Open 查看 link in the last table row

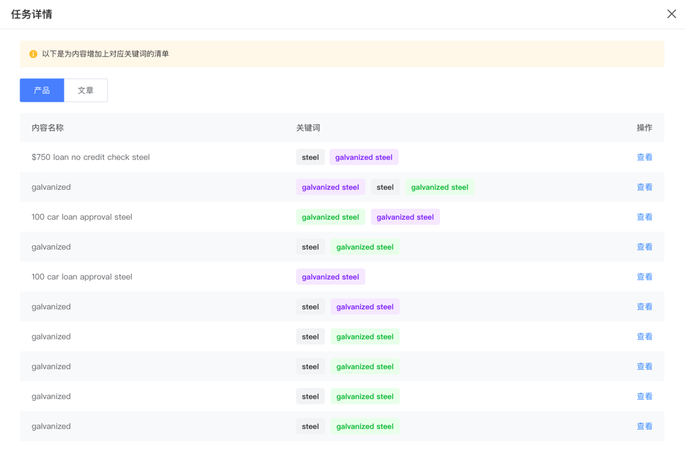pyautogui.click(x=644, y=426)
